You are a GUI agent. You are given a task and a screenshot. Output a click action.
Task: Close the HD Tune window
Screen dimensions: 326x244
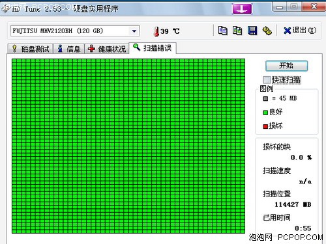tap(314, 7)
